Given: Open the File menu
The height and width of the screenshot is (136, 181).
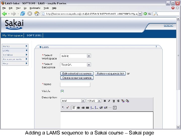Looking at the screenshot, I should pos(4,8).
